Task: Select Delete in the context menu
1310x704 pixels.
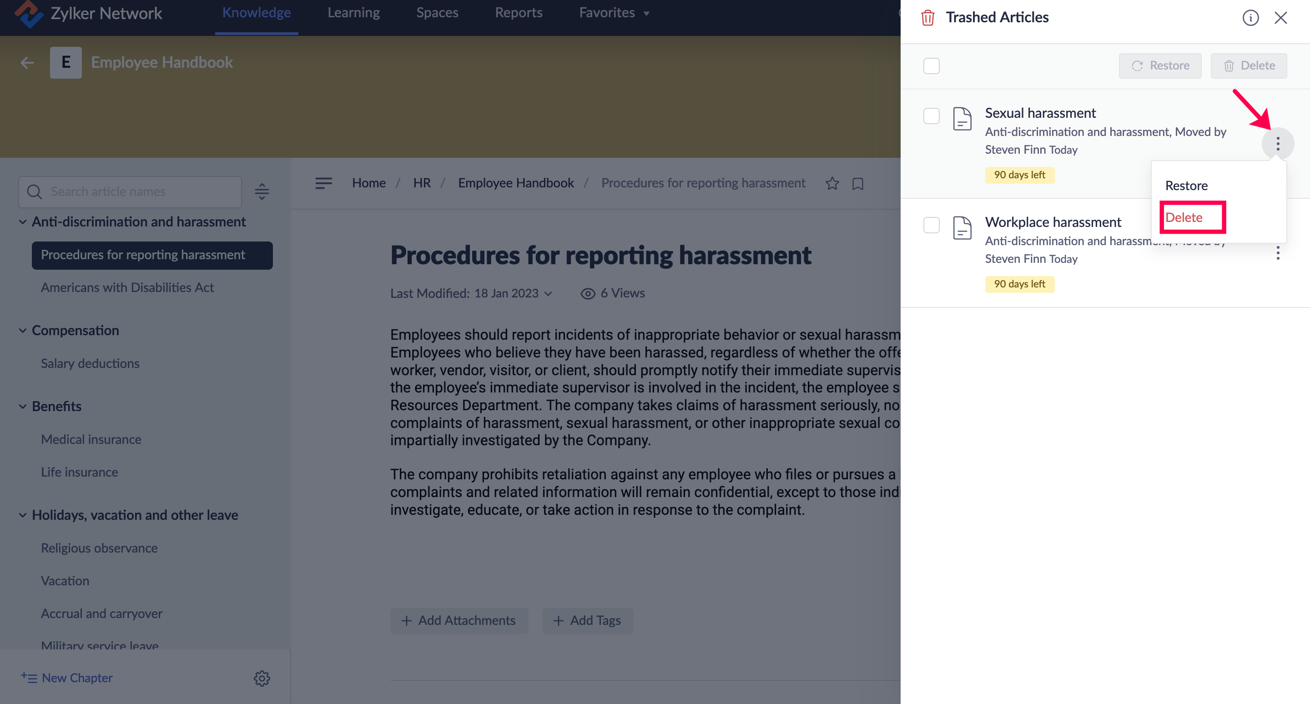Action: (x=1184, y=217)
